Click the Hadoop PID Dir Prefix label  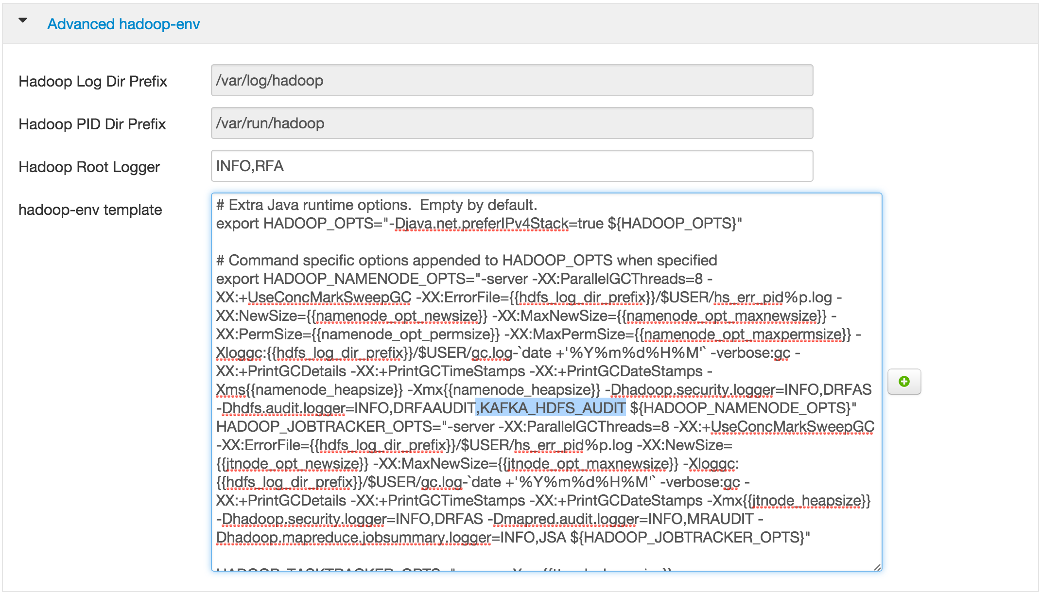(92, 124)
